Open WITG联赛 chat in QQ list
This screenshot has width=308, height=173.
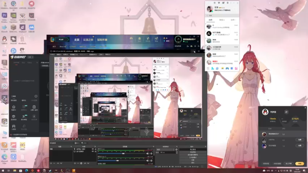click(x=222, y=33)
